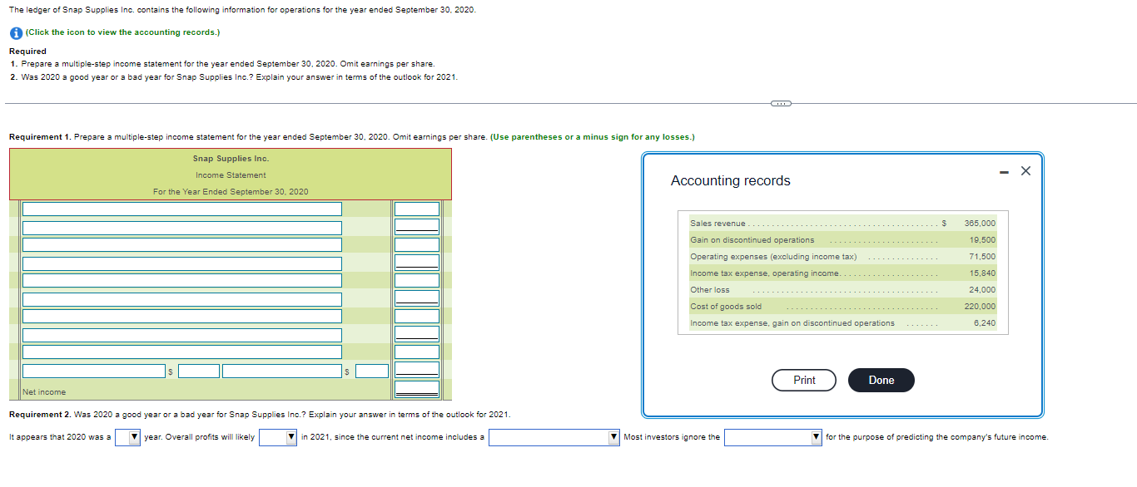Open the dropdown after 'current net income includes a'

pyautogui.click(x=554, y=437)
